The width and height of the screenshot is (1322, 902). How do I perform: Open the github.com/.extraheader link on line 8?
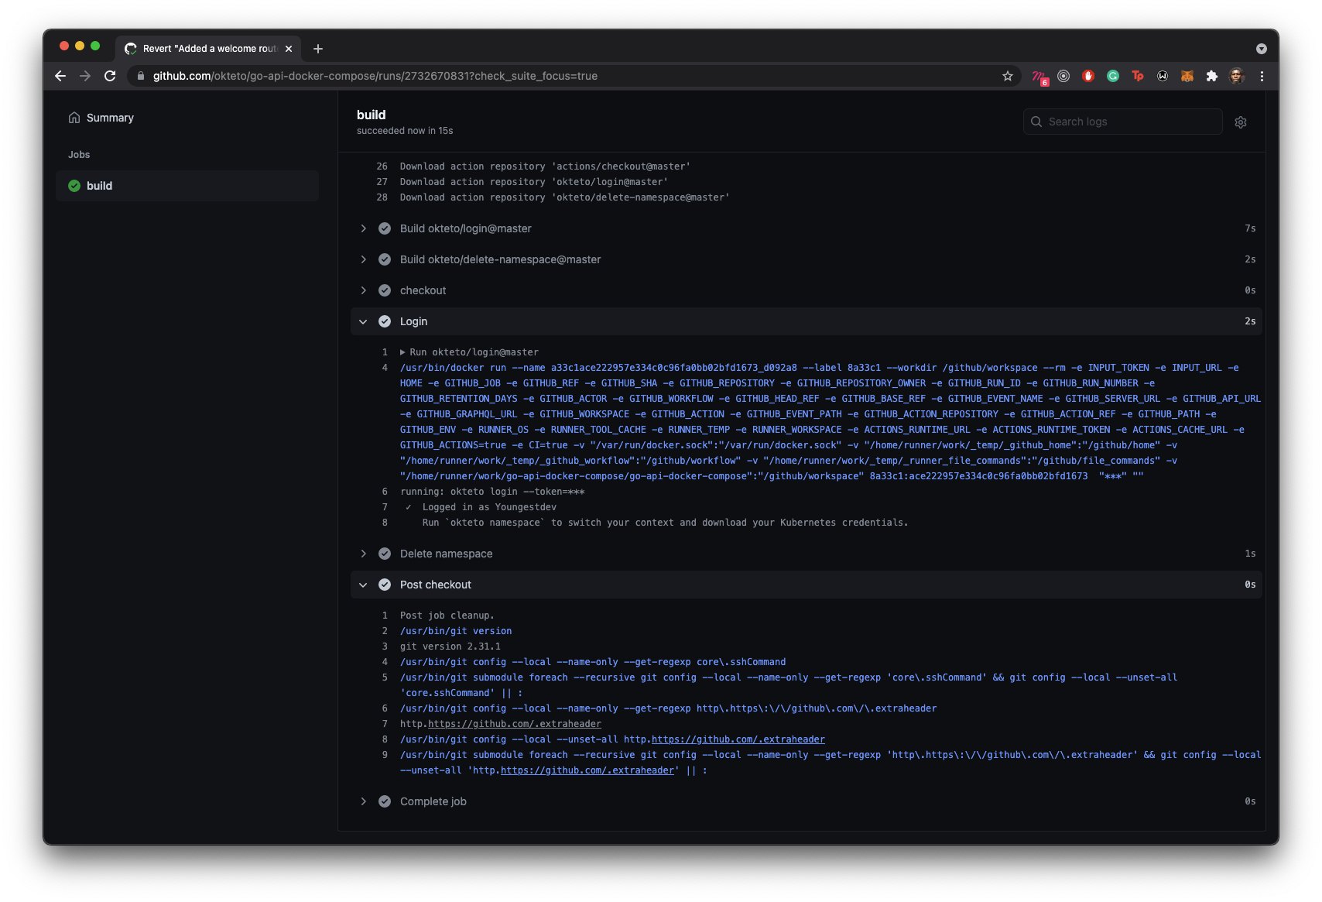[x=738, y=739]
